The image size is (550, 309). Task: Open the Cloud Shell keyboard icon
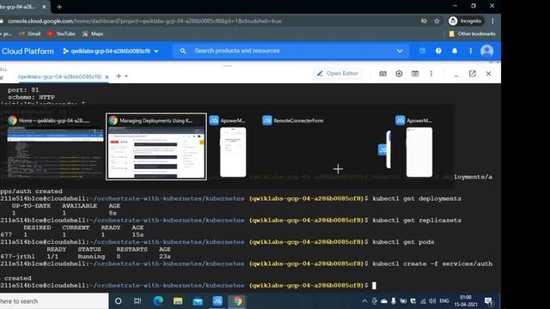pyautogui.click(x=383, y=74)
